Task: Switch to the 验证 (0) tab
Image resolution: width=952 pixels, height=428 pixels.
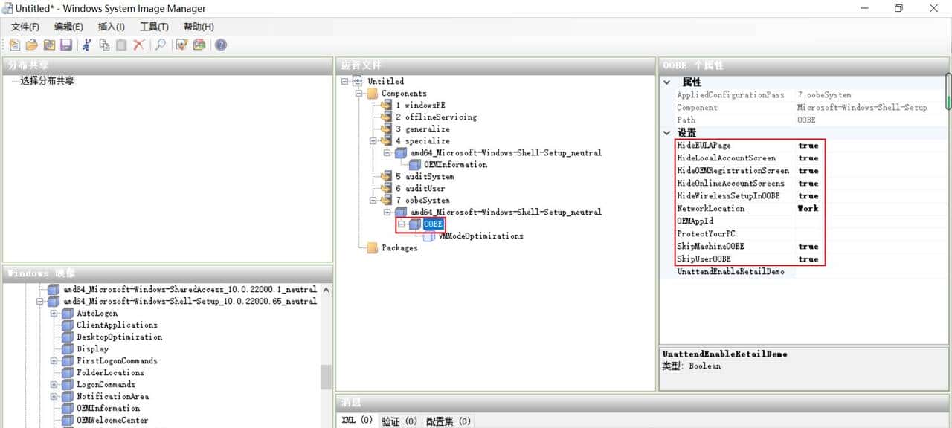Action: pyautogui.click(x=399, y=421)
